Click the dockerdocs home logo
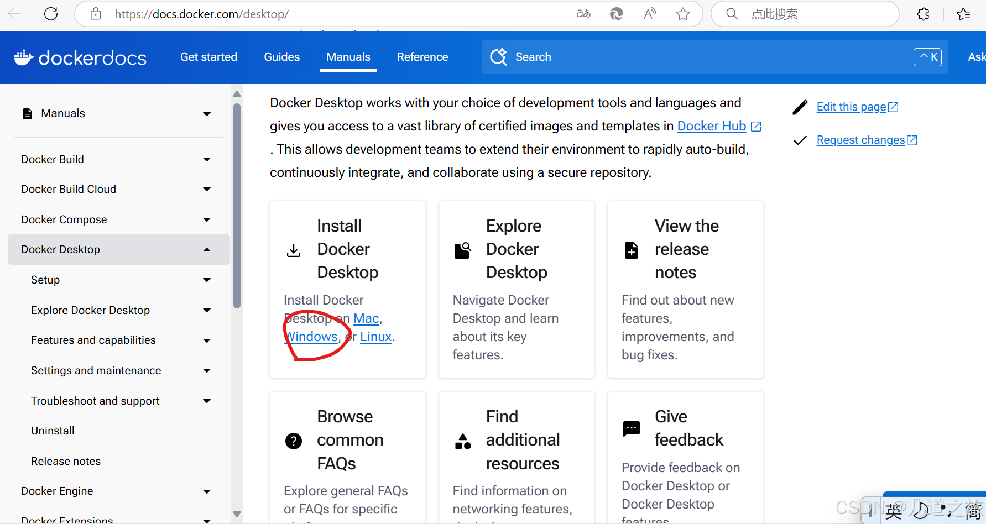The width and height of the screenshot is (986, 524). tap(80, 57)
